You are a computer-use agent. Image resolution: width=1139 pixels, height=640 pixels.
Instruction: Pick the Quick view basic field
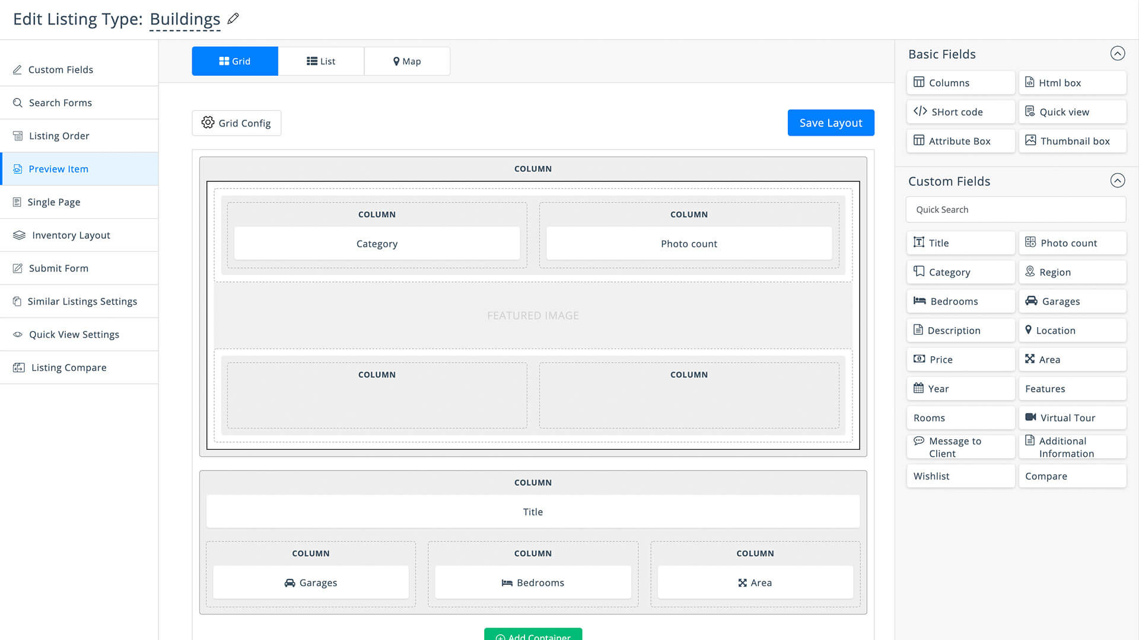tap(1072, 111)
